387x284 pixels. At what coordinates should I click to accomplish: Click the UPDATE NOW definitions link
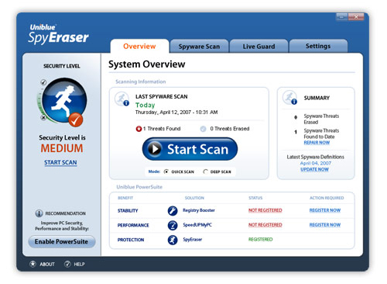(314, 169)
